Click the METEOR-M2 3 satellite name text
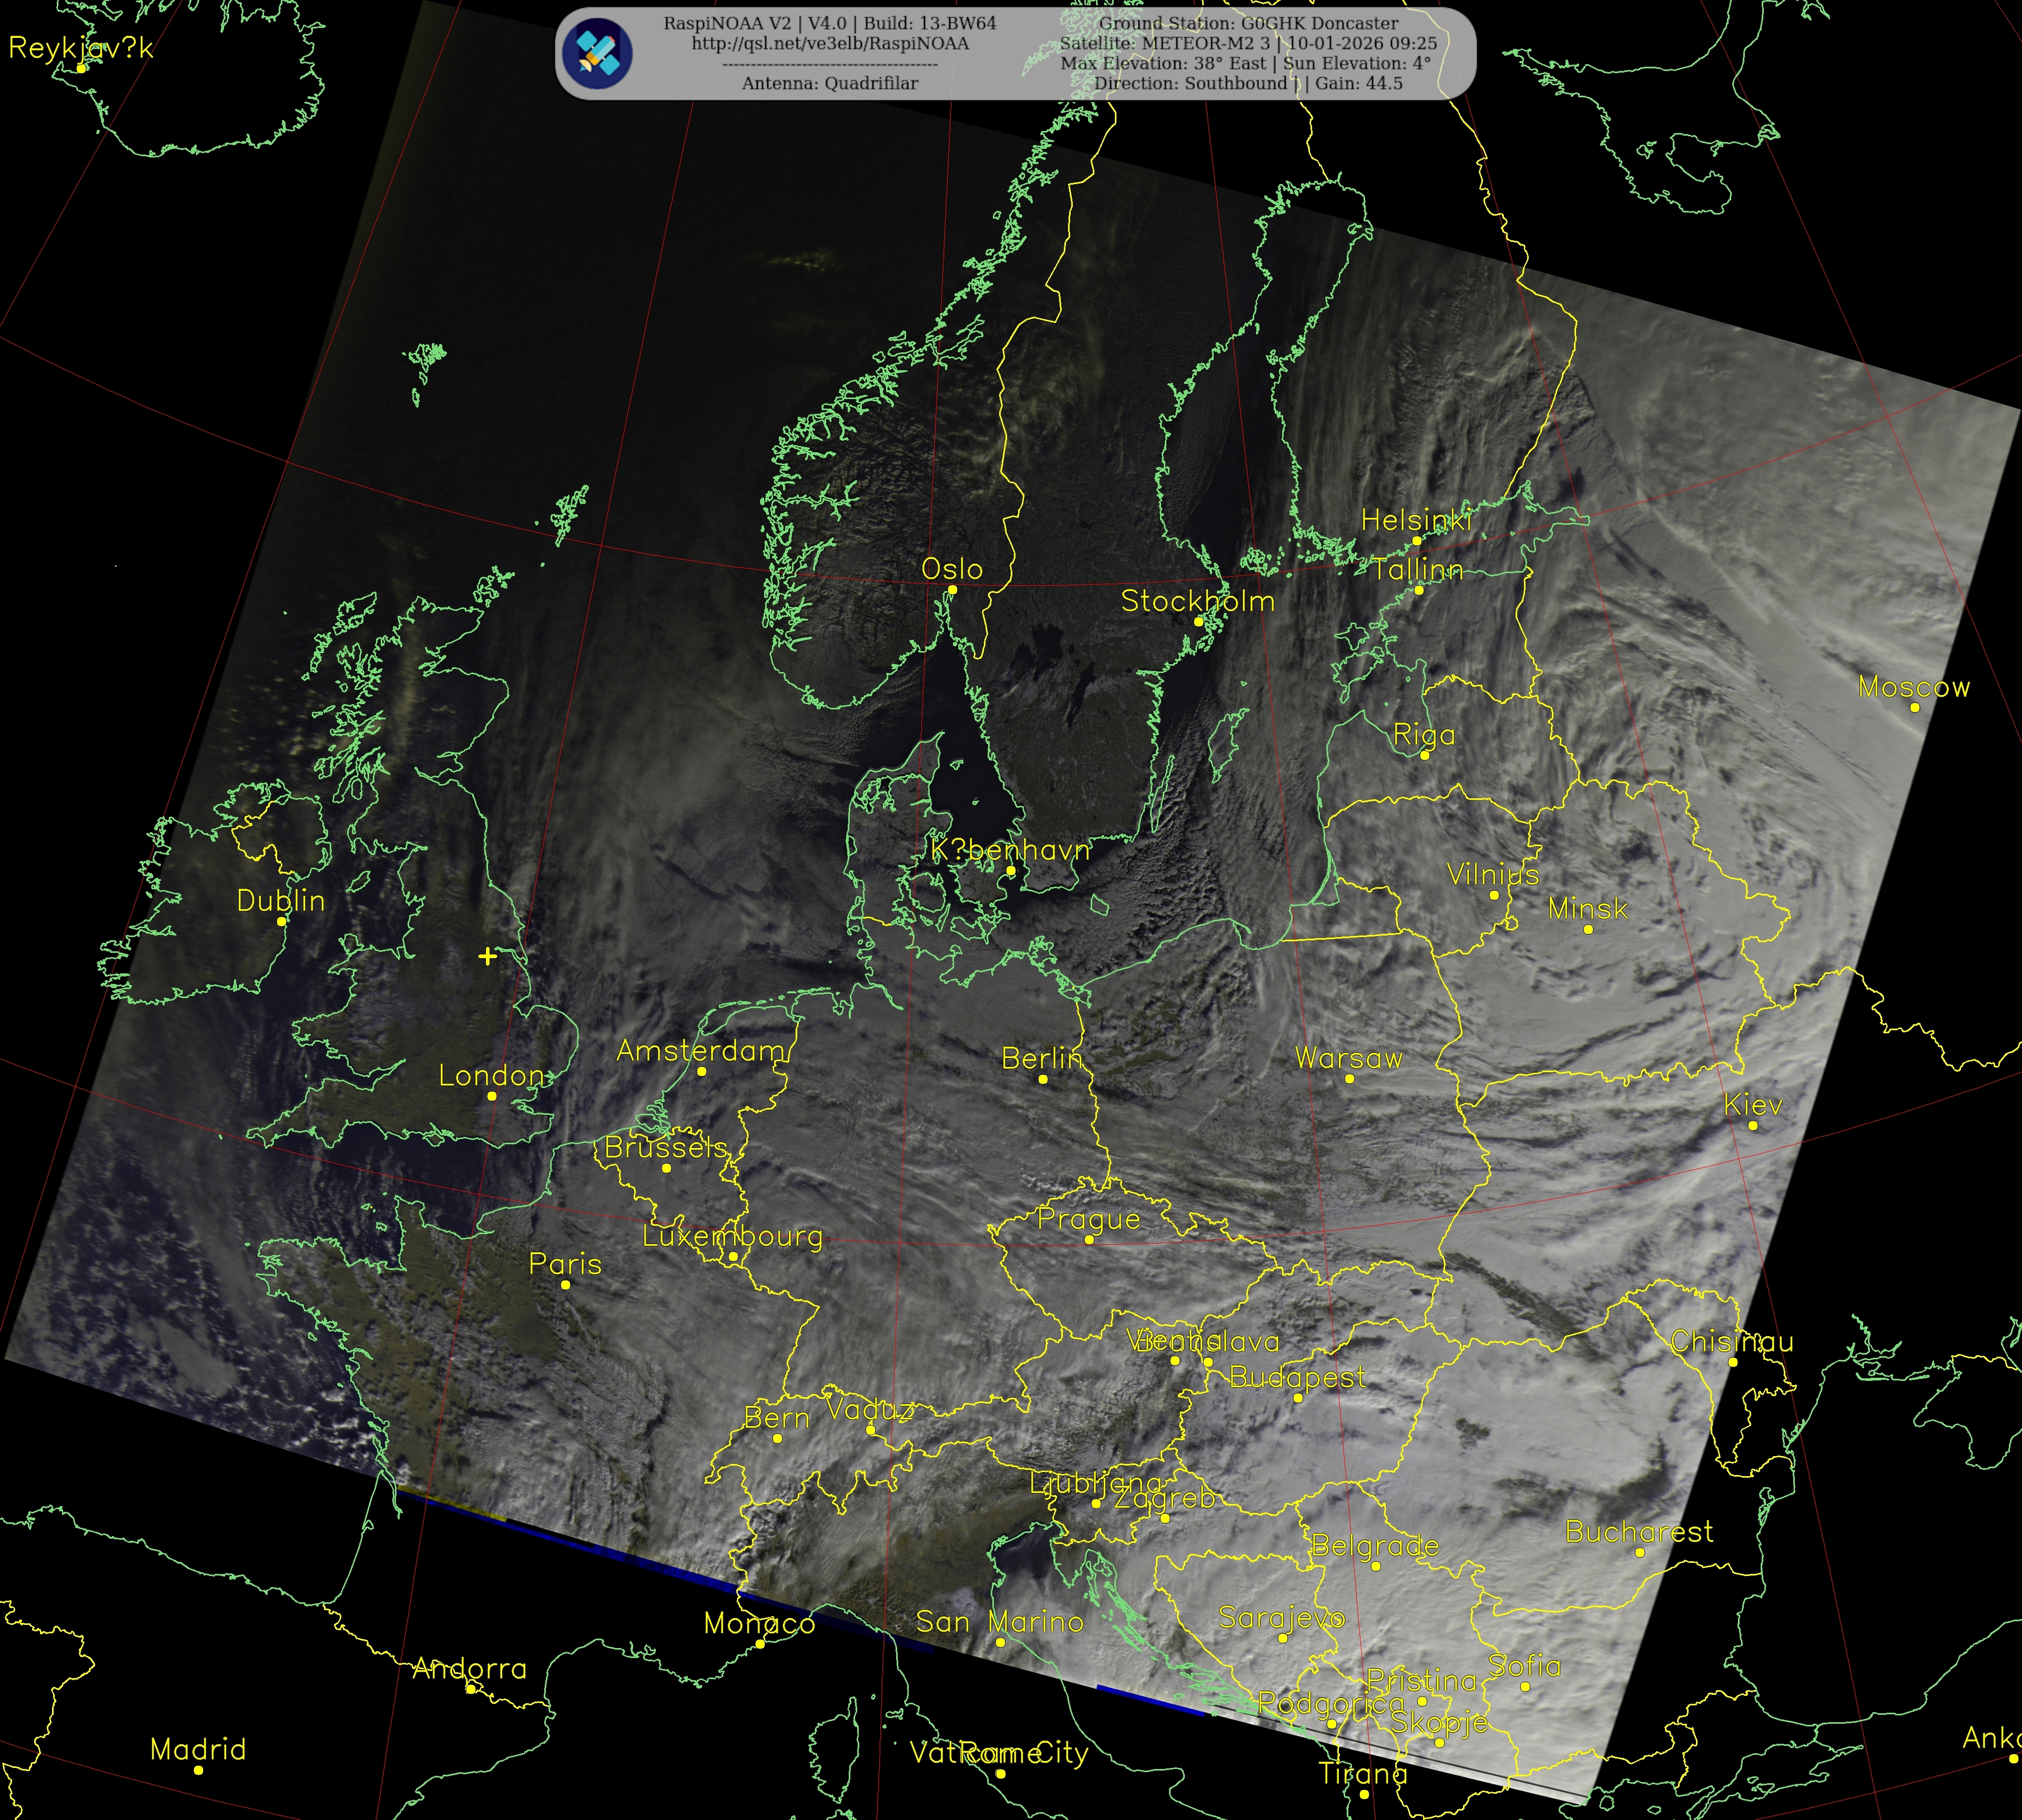2022x1820 pixels. 1206,44
